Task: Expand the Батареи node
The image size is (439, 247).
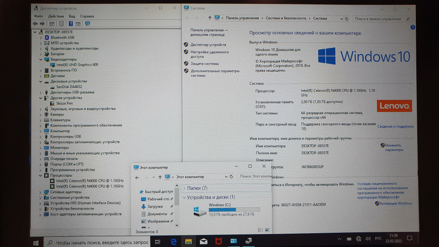Action: pos(40,54)
